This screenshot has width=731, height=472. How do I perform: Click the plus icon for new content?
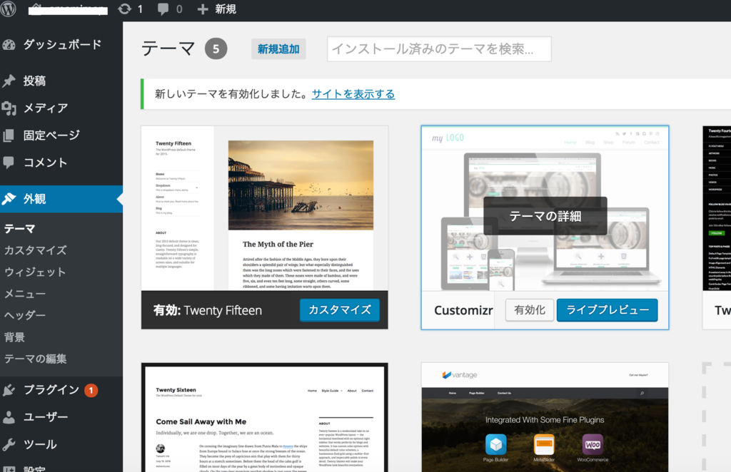203,9
